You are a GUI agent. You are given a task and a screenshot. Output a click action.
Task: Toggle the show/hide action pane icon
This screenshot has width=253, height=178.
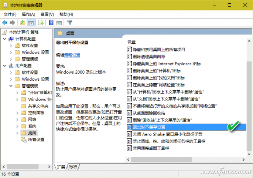[x=59, y=23]
